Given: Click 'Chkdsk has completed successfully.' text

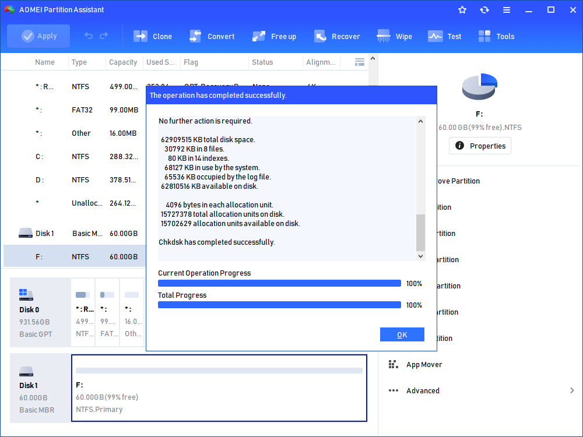Looking at the screenshot, I should pyautogui.click(x=217, y=242).
